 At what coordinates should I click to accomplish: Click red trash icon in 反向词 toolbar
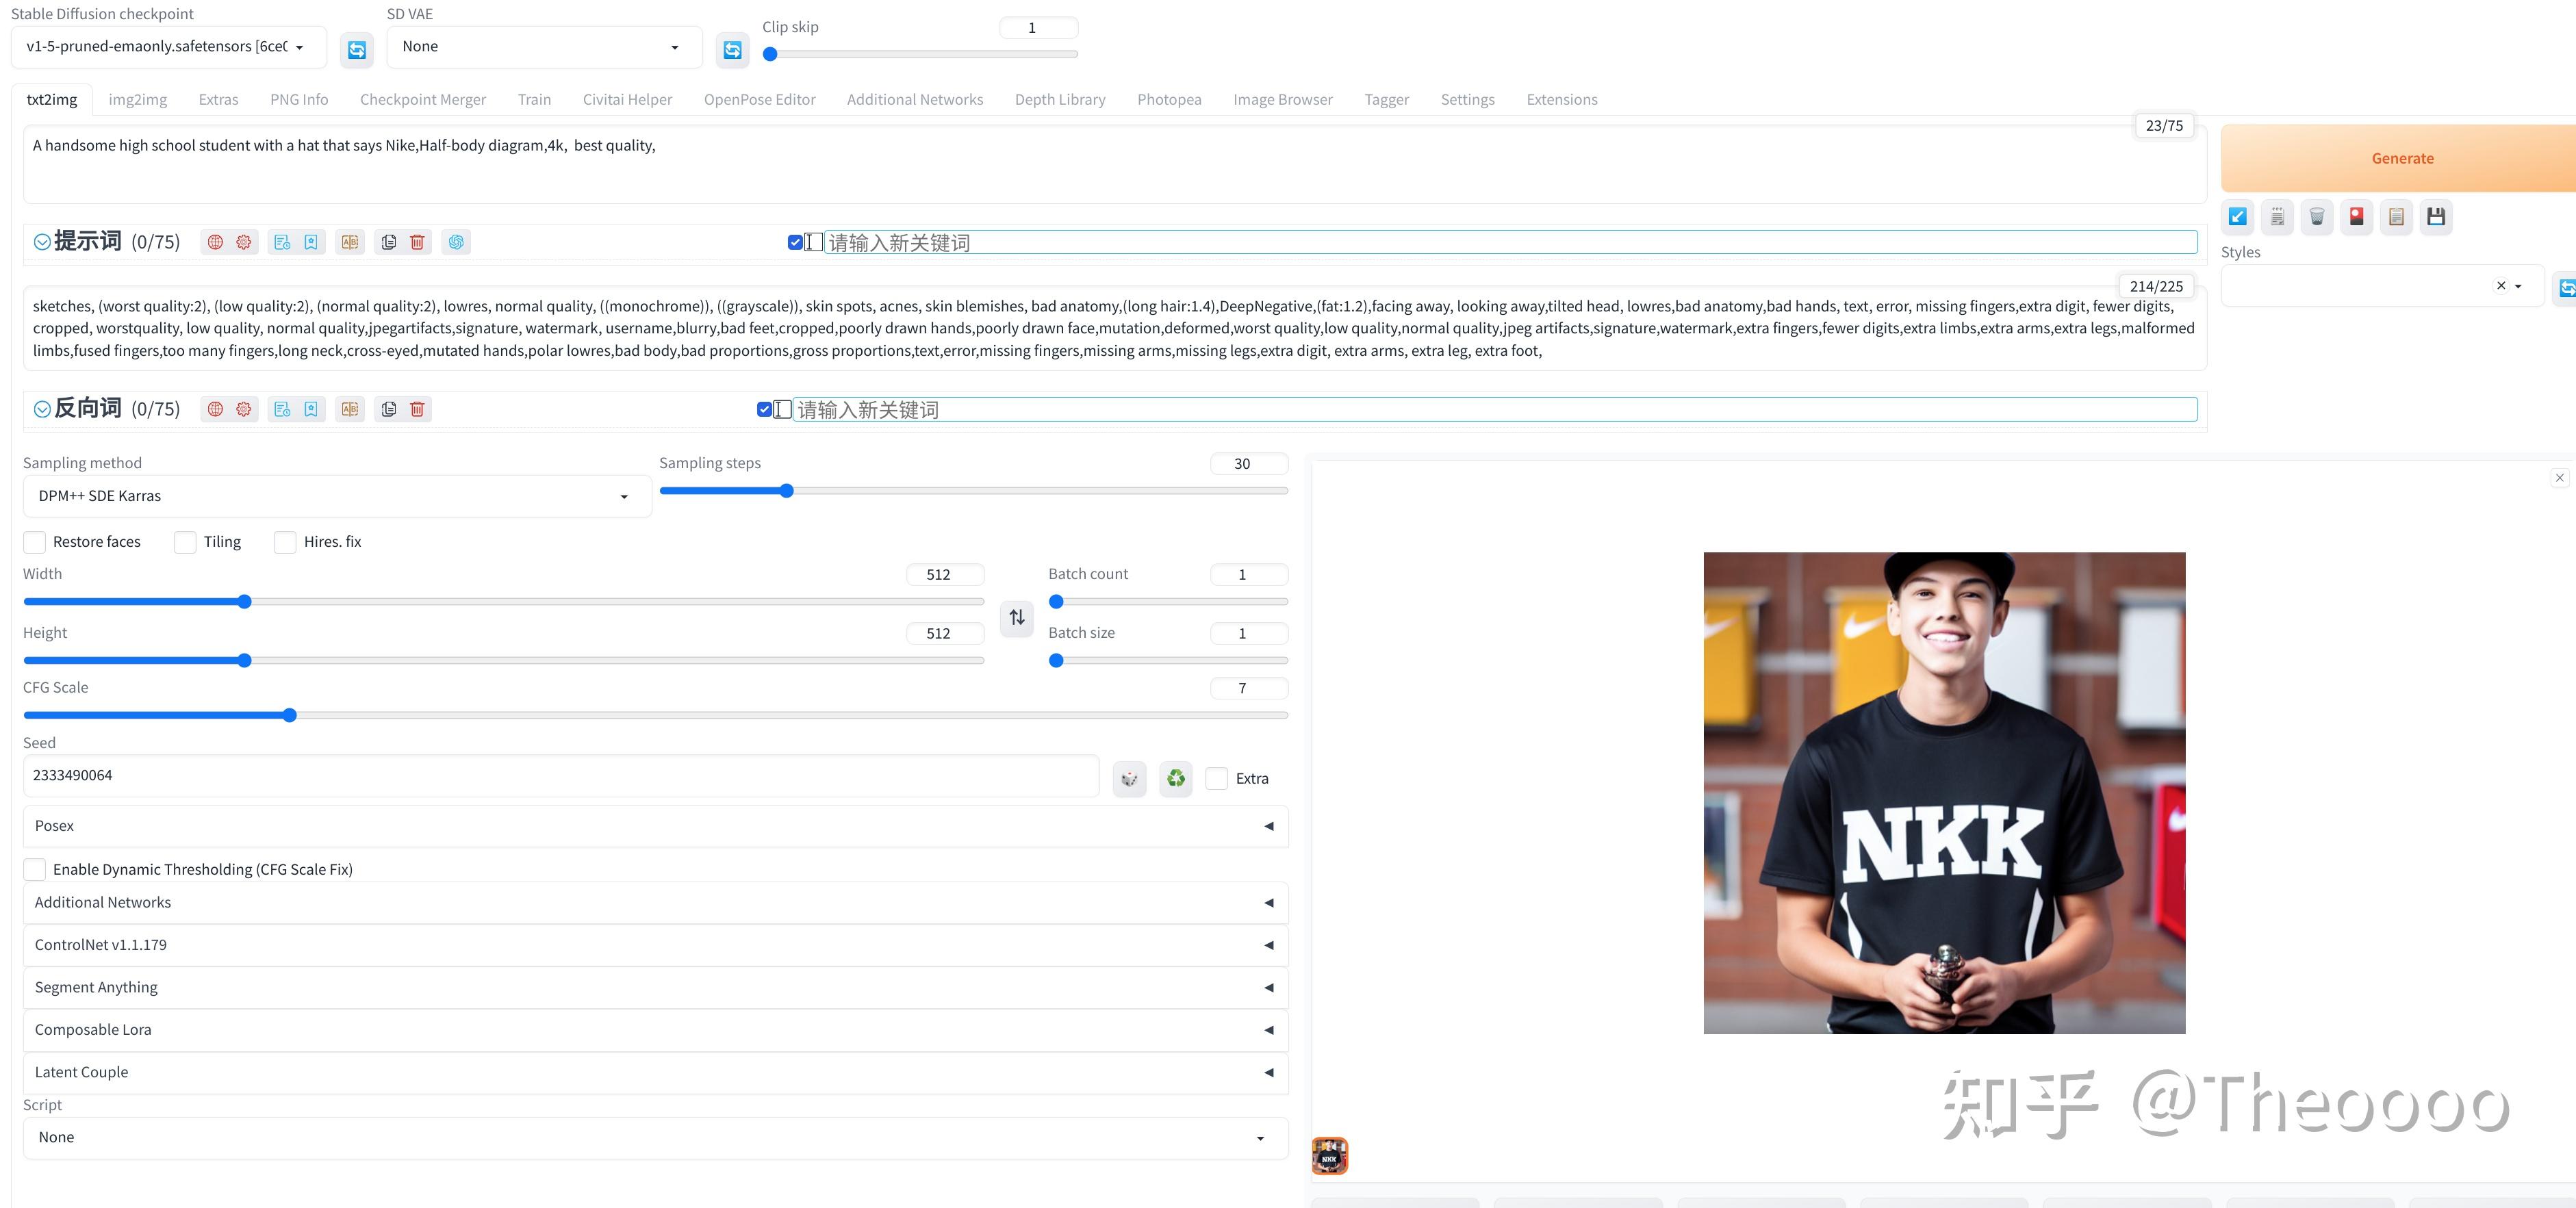(x=418, y=409)
